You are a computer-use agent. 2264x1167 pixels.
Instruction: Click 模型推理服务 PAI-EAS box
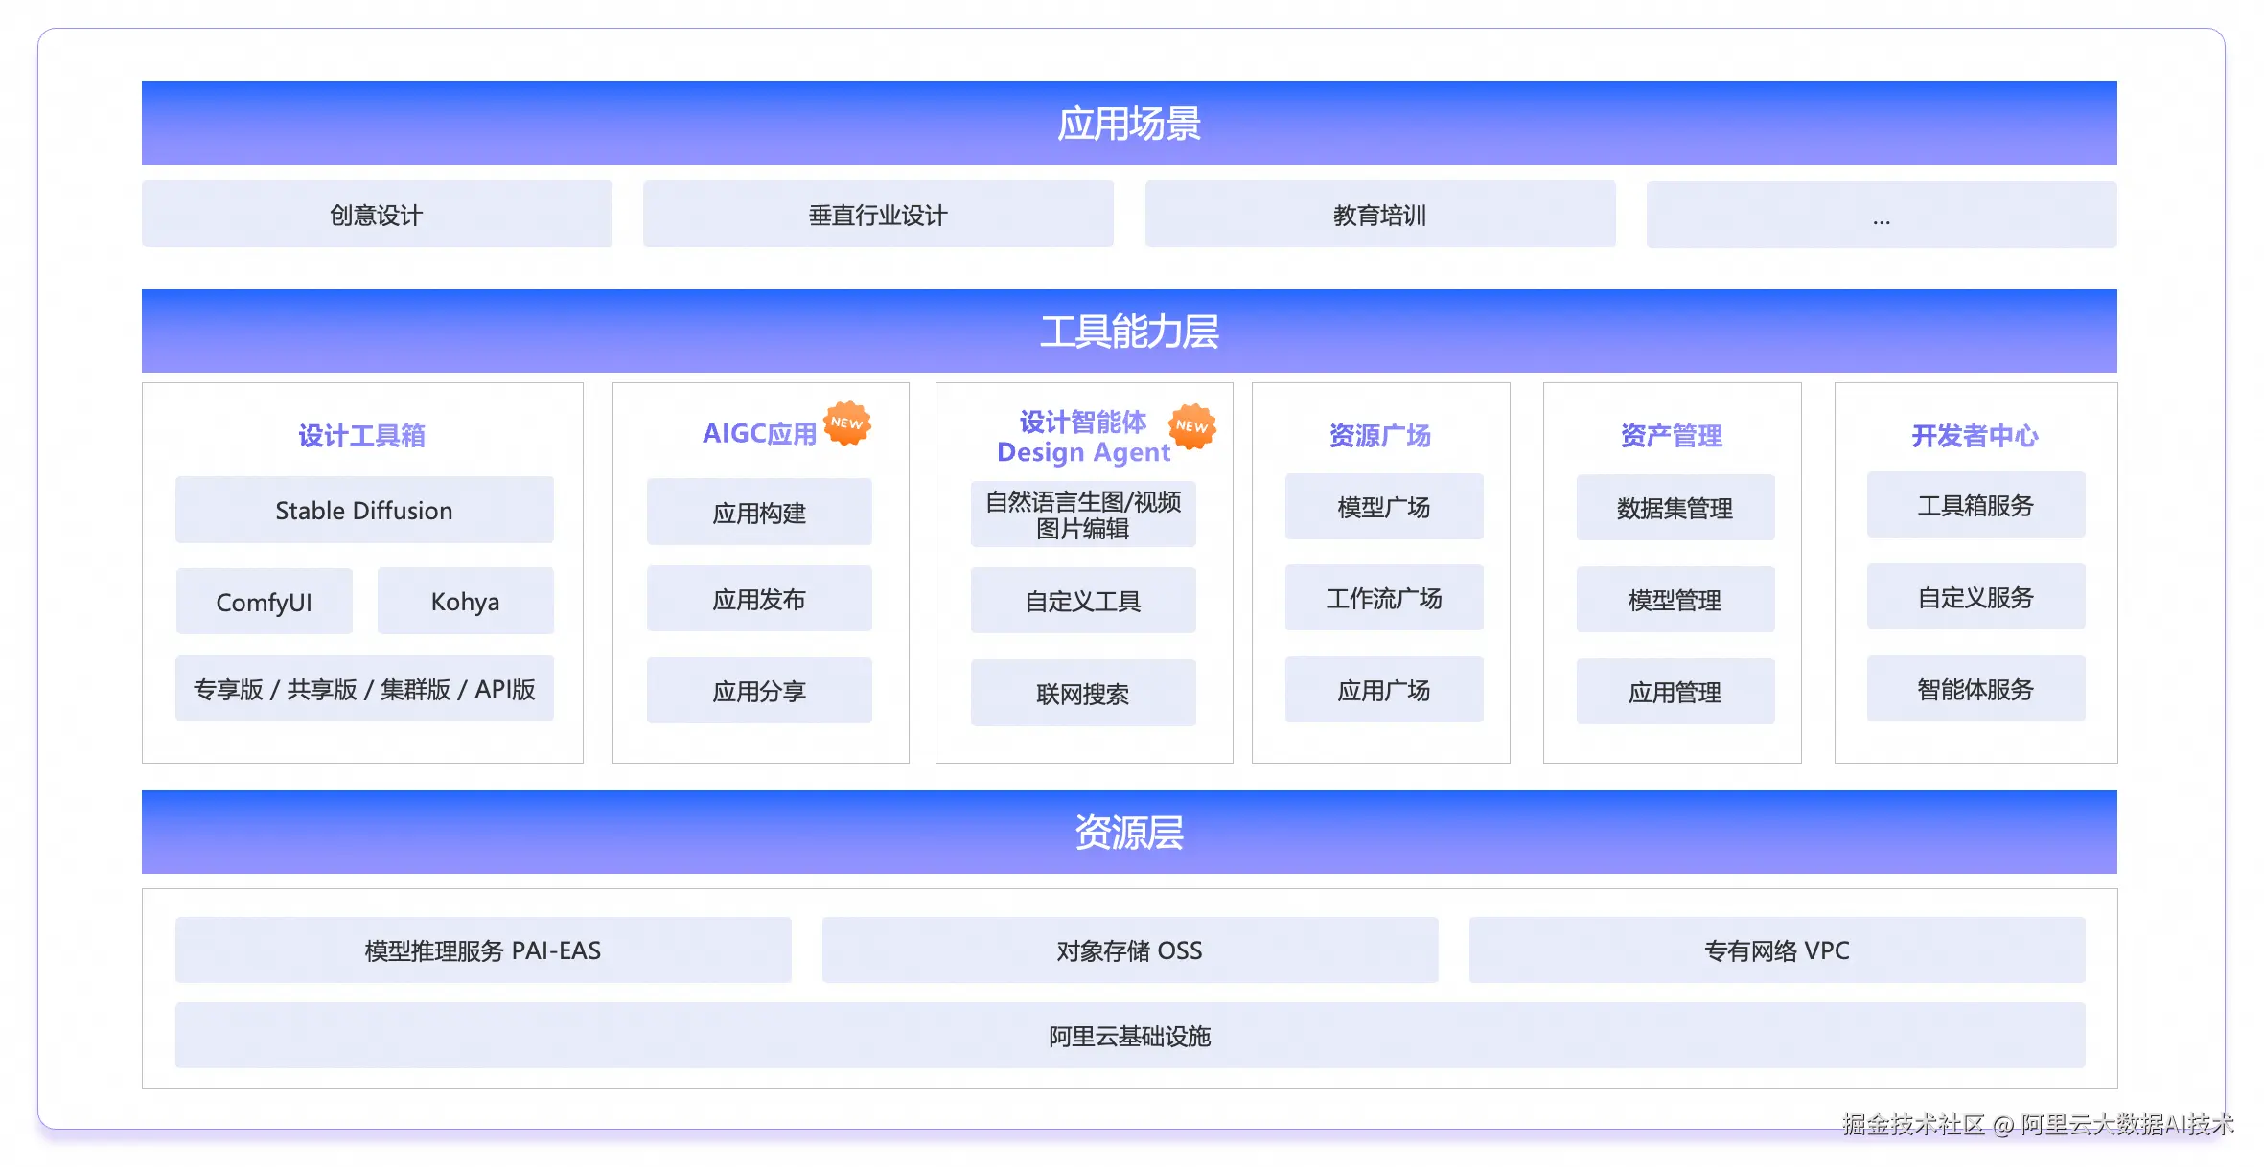point(483,950)
